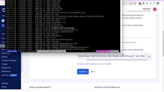The height and width of the screenshot is (92, 164).
Task: Click 'wpsetup.exe' file line in terminal
Action: (56, 36)
